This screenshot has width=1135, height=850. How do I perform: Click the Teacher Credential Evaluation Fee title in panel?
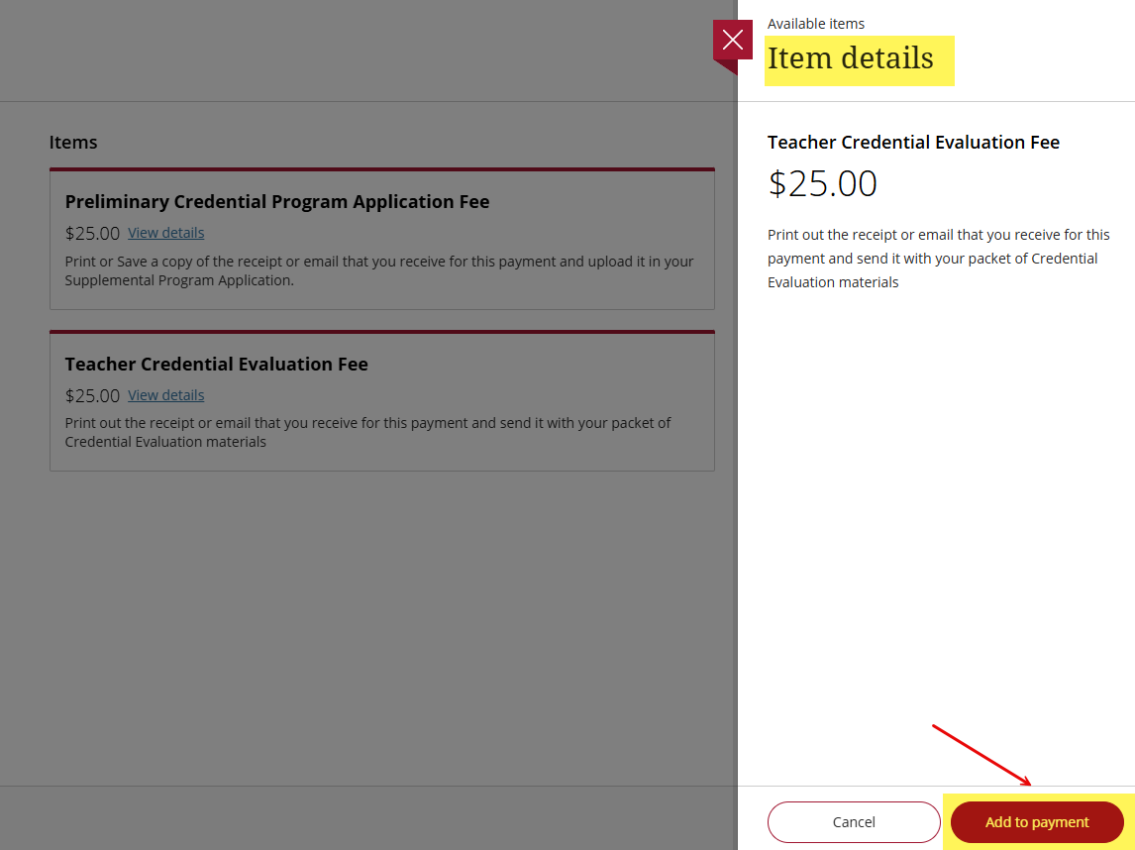click(913, 142)
